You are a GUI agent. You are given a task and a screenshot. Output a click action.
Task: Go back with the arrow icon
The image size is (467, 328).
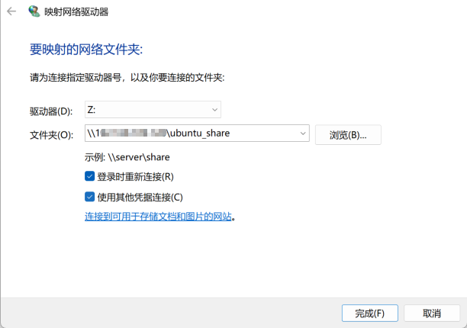11,11
